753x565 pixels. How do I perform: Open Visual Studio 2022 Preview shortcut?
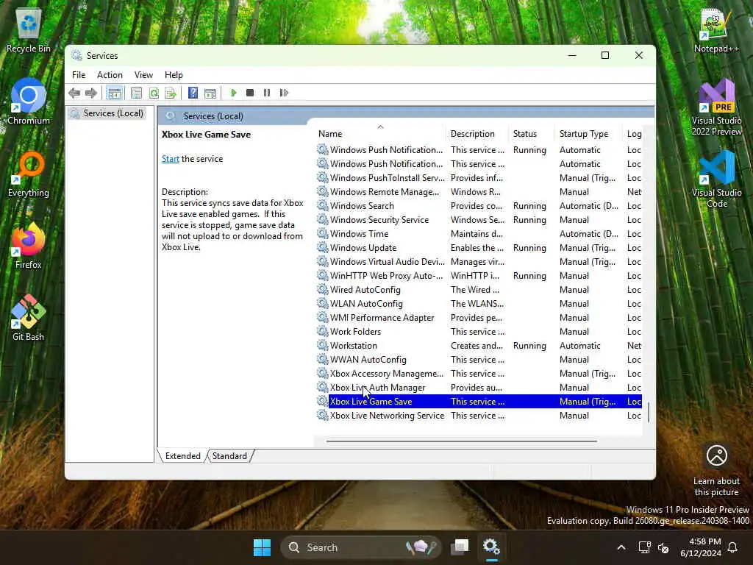[x=716, y=107]
